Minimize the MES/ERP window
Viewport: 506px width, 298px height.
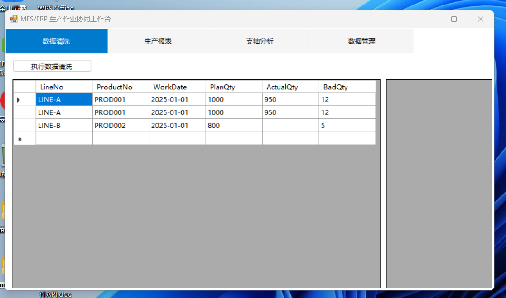428,19
